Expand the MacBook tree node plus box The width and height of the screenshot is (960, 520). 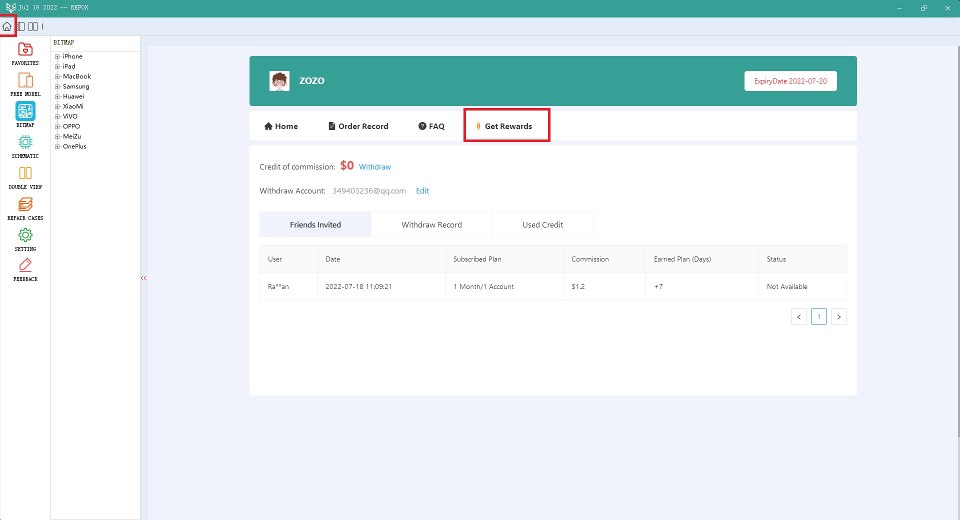tap(57, 76)
